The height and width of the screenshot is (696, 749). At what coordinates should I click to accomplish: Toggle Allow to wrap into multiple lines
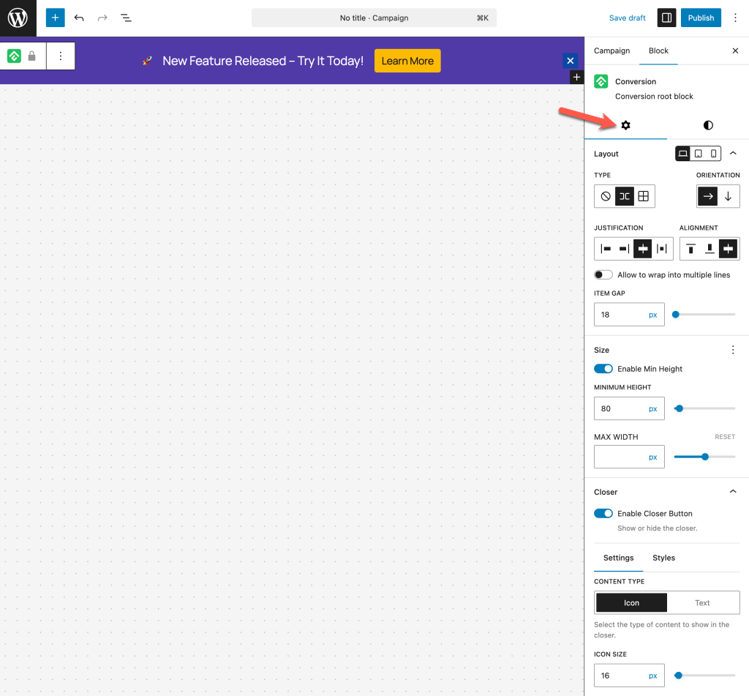coord(603,274)
